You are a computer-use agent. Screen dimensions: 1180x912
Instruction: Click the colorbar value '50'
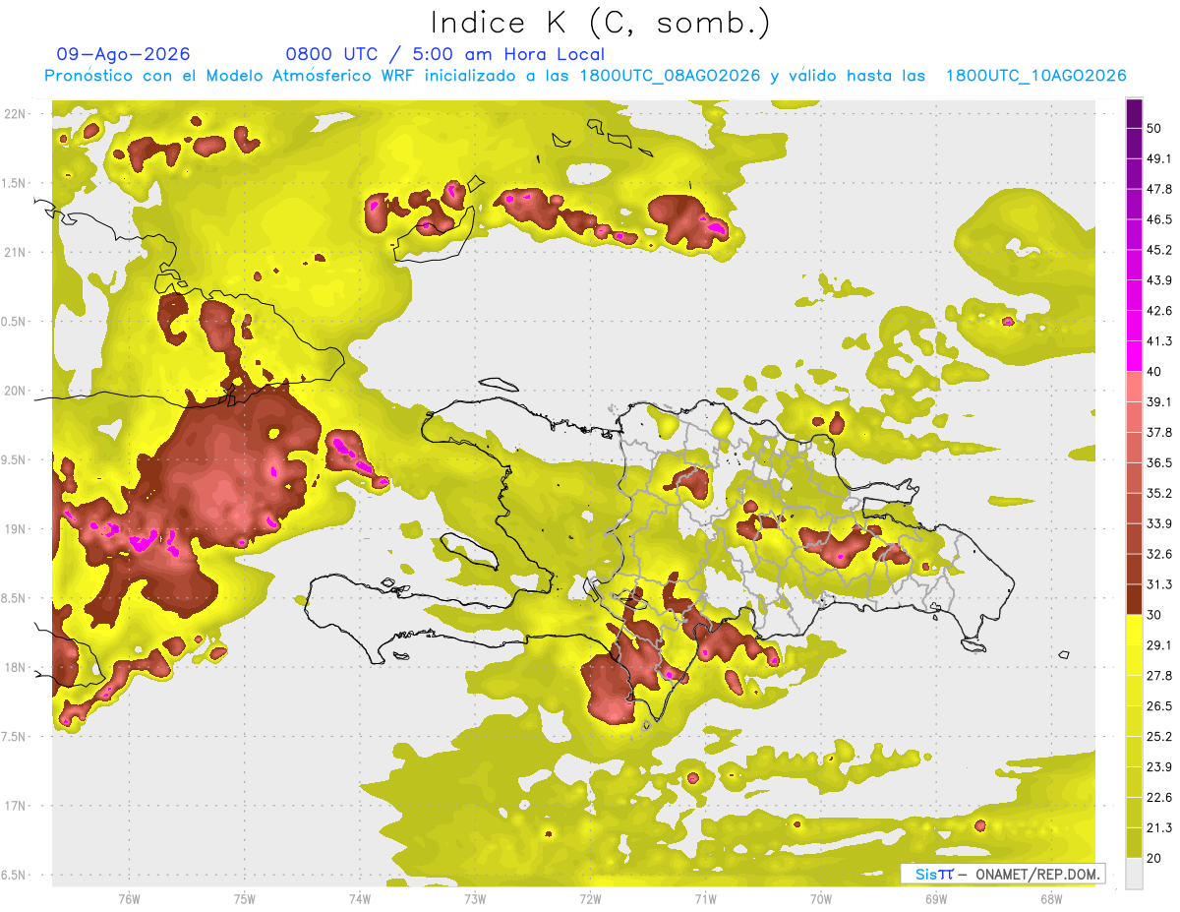1154,127
